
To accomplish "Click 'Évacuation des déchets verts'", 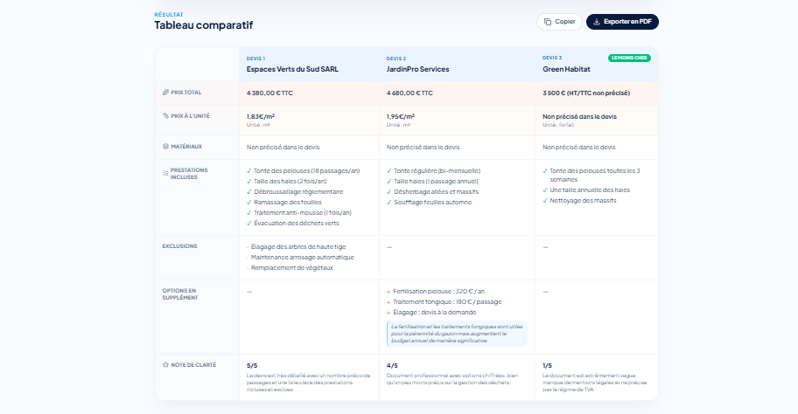I will pyautogui.click(x=297, y=223).
